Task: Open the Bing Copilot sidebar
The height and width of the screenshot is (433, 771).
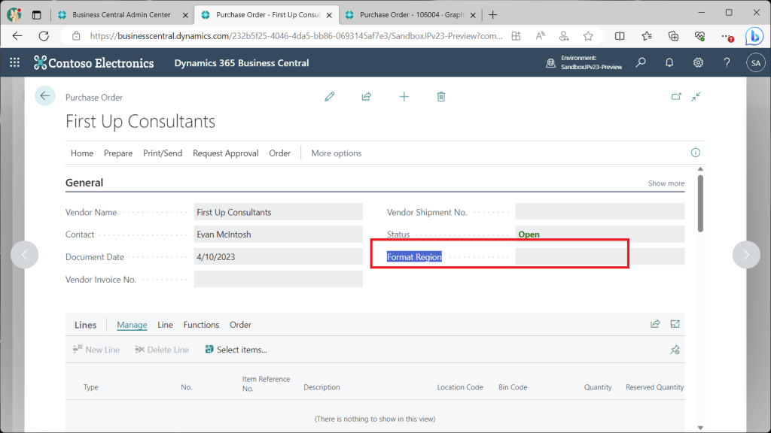Action: click(x=754, y=36)
